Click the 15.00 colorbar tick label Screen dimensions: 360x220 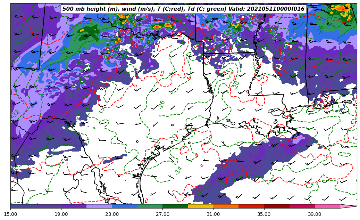[10, 214]
